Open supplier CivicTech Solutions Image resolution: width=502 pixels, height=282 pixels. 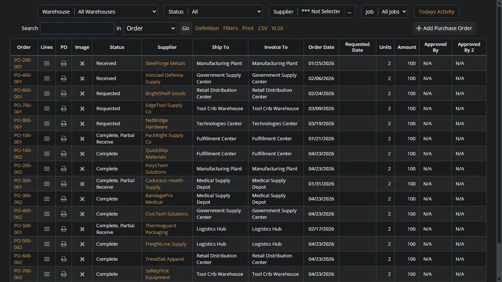tap(166, 214)
